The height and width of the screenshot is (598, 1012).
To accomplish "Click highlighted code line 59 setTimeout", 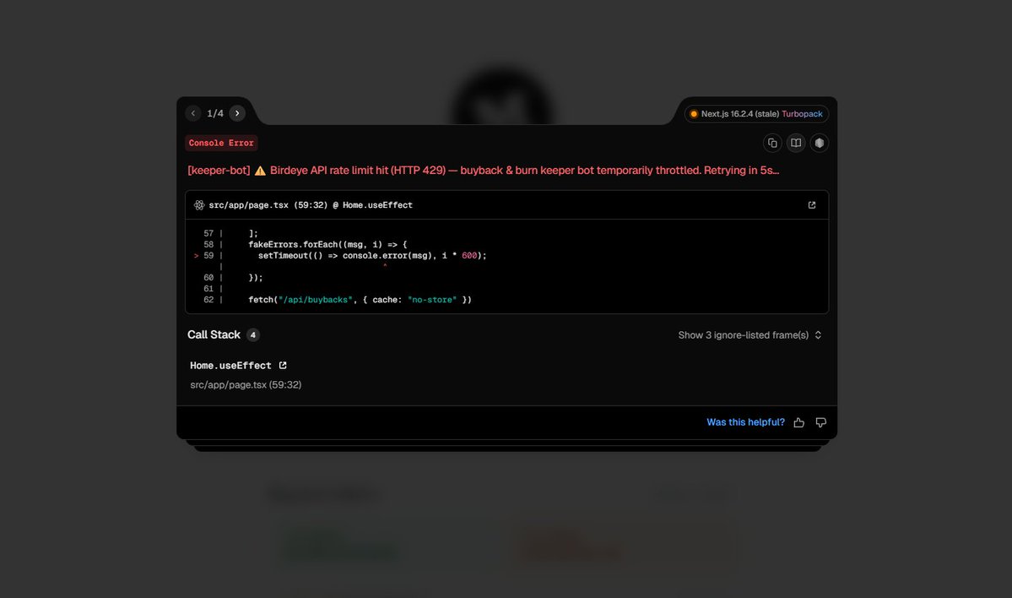I will click(x=372, y=256).
